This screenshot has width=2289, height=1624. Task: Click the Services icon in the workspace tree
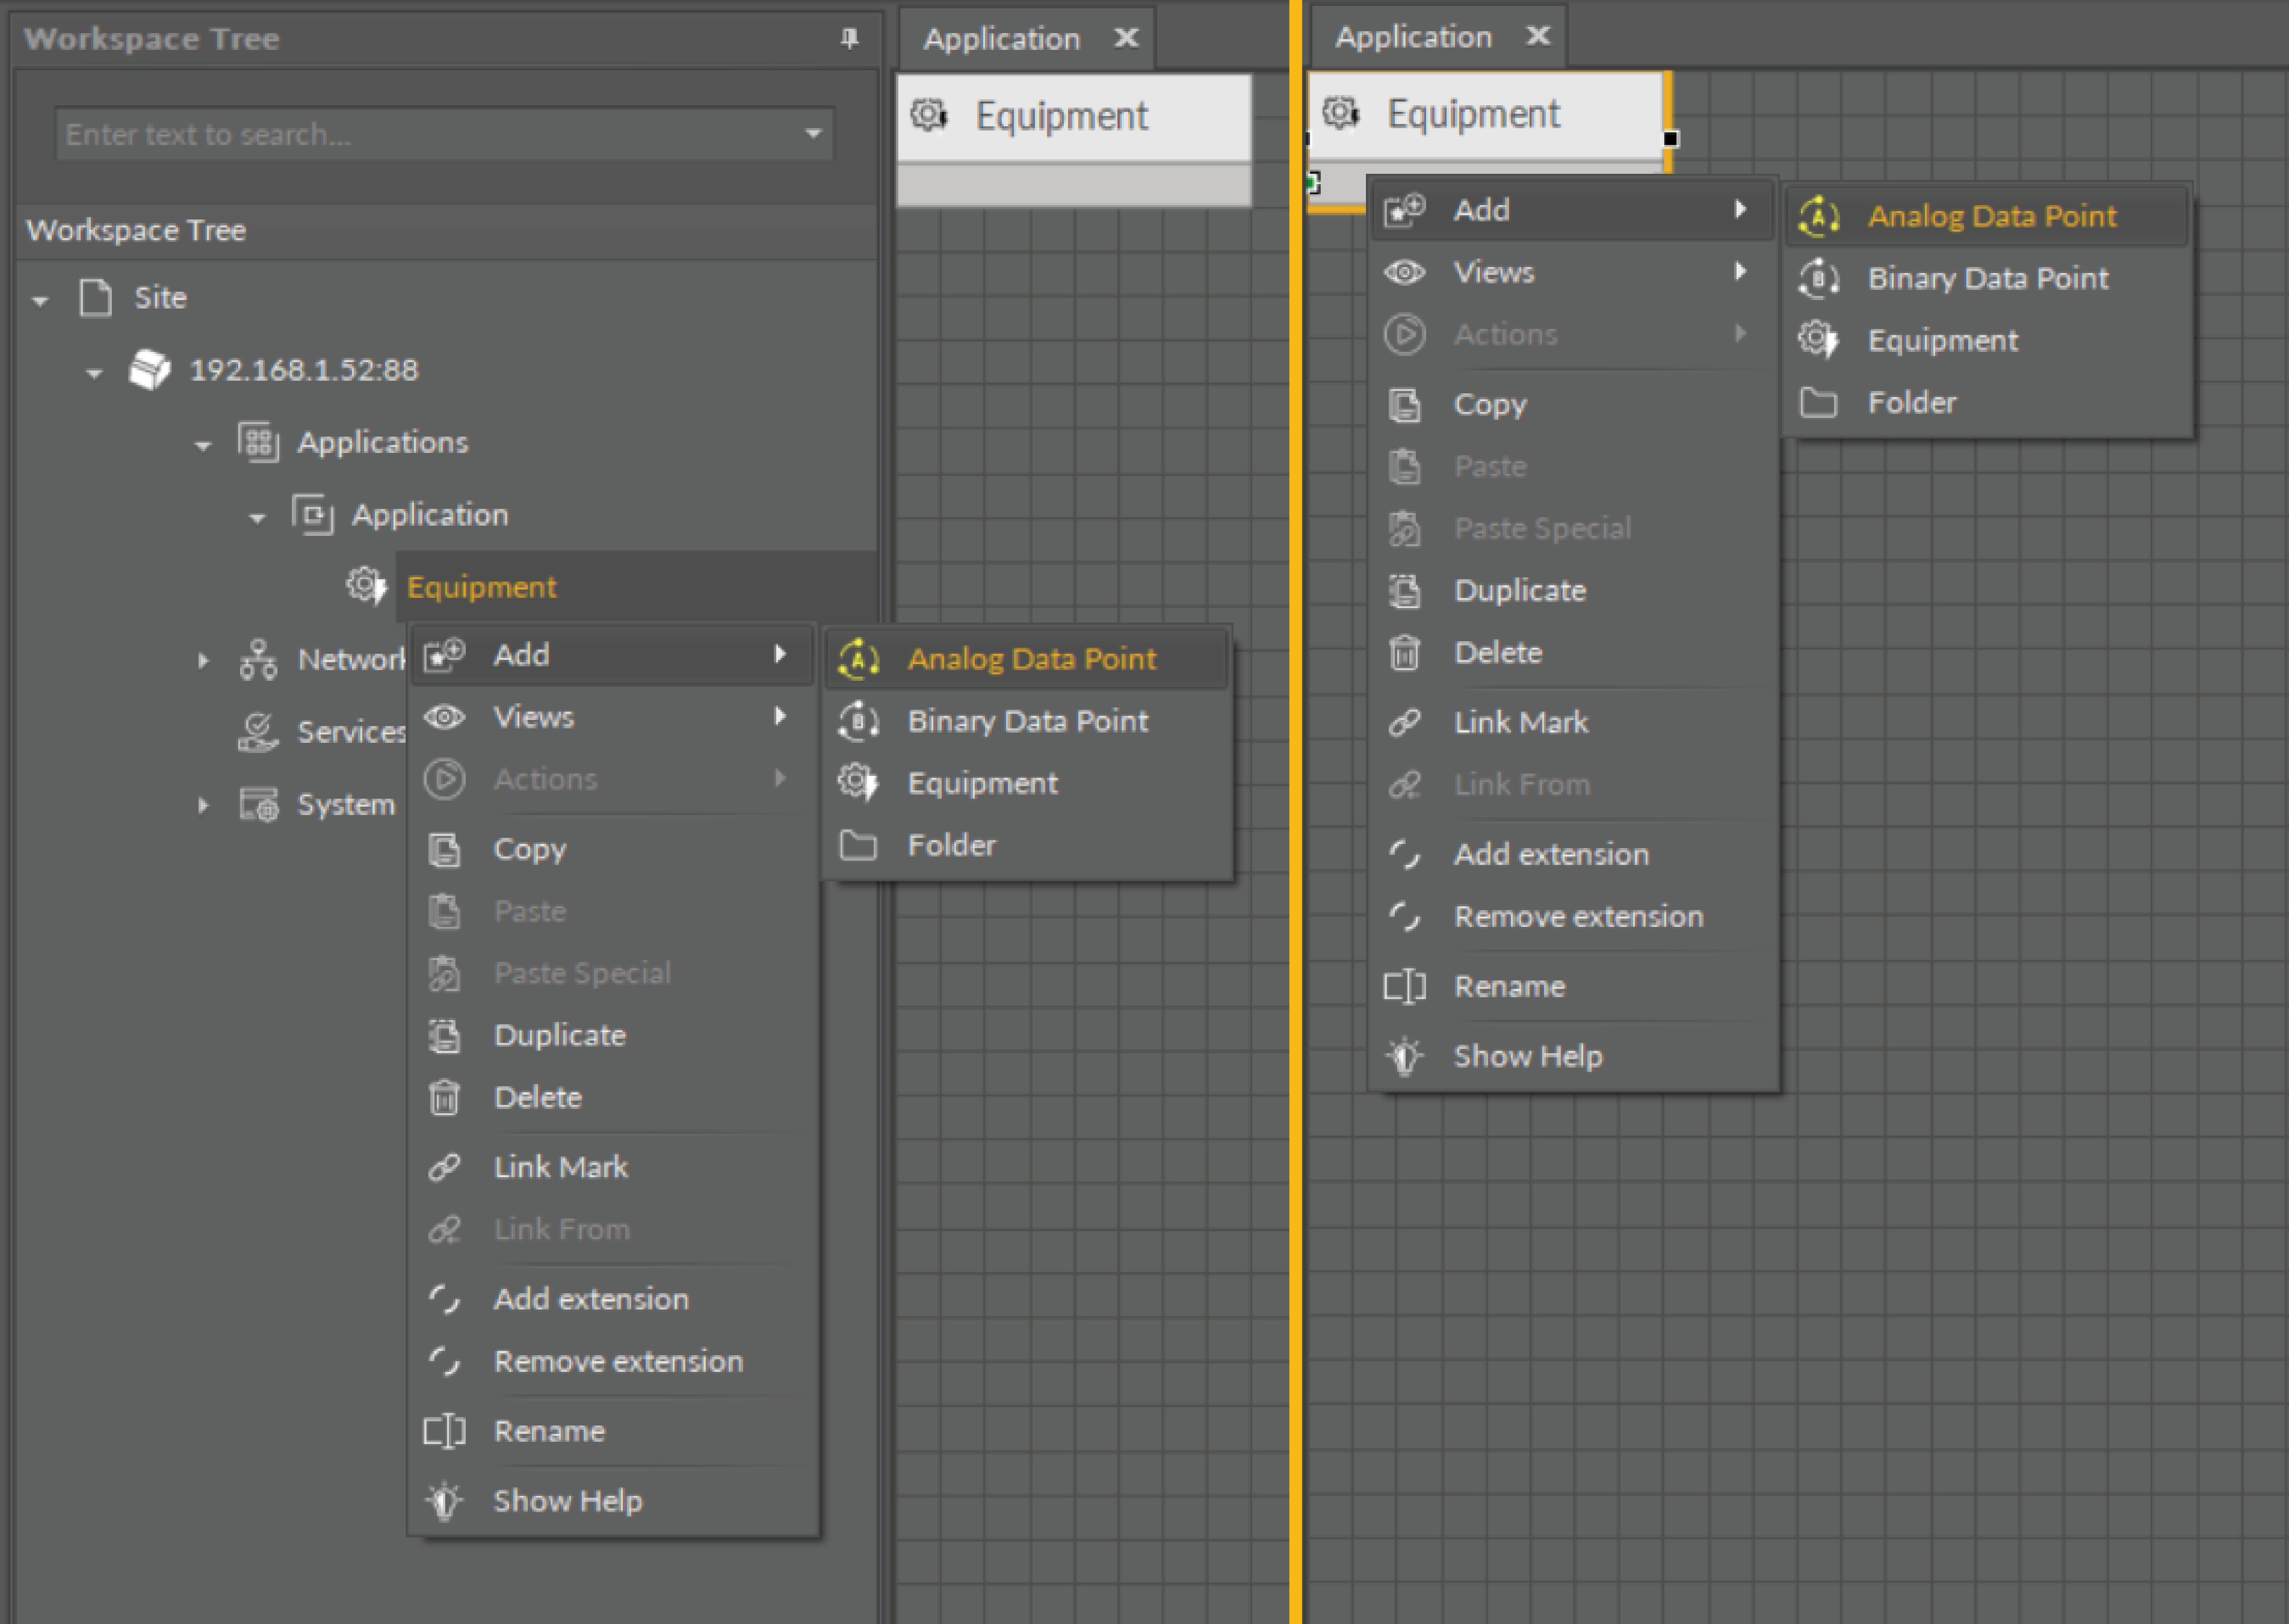[258, 732]
